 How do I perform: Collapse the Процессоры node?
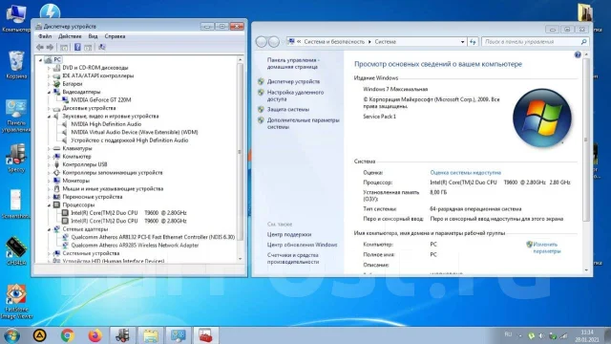click(x=49, y=204)
